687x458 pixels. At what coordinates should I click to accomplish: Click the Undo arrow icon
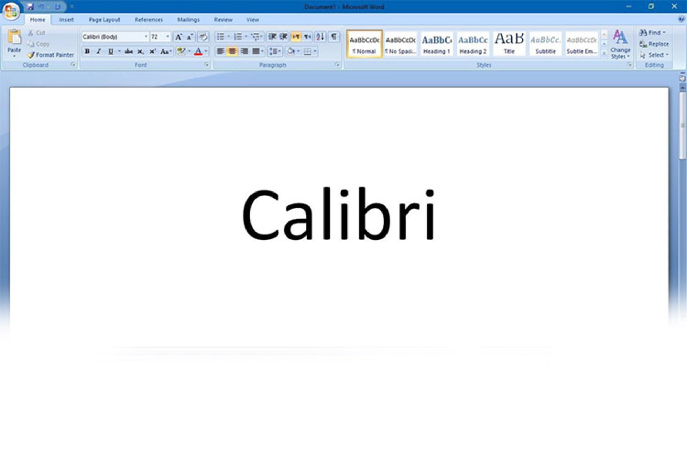pos(42,6)
